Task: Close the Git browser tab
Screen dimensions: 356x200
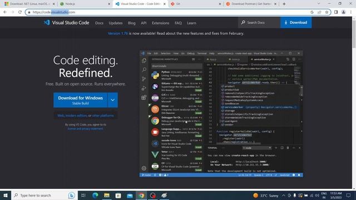Action: (x=220, y=4)
